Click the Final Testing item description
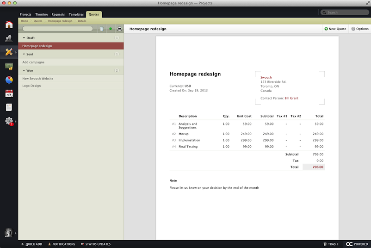Image resolution: width=371 pixels, height=248 pixels. pos(188,147)
